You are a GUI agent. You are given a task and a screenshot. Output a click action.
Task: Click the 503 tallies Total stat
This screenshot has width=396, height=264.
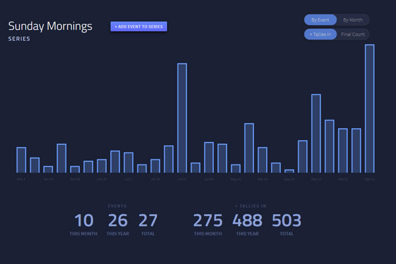286,221
